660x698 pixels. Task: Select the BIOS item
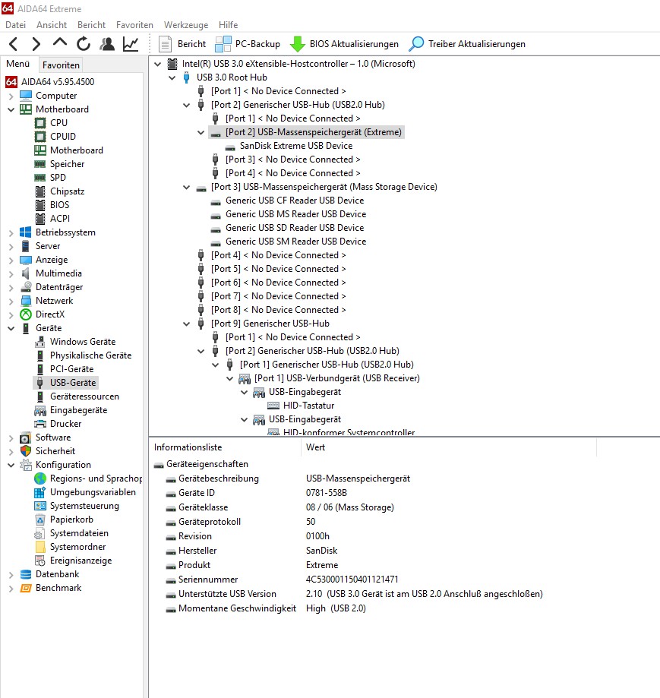pos(60,205)
